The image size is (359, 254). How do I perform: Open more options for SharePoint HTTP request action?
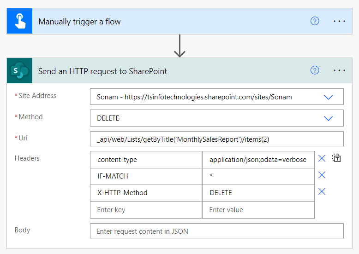pos(339,70)
